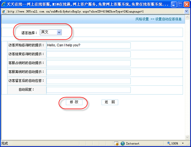Click the 访客留言后的自动应答 input field

click(88, 81)
